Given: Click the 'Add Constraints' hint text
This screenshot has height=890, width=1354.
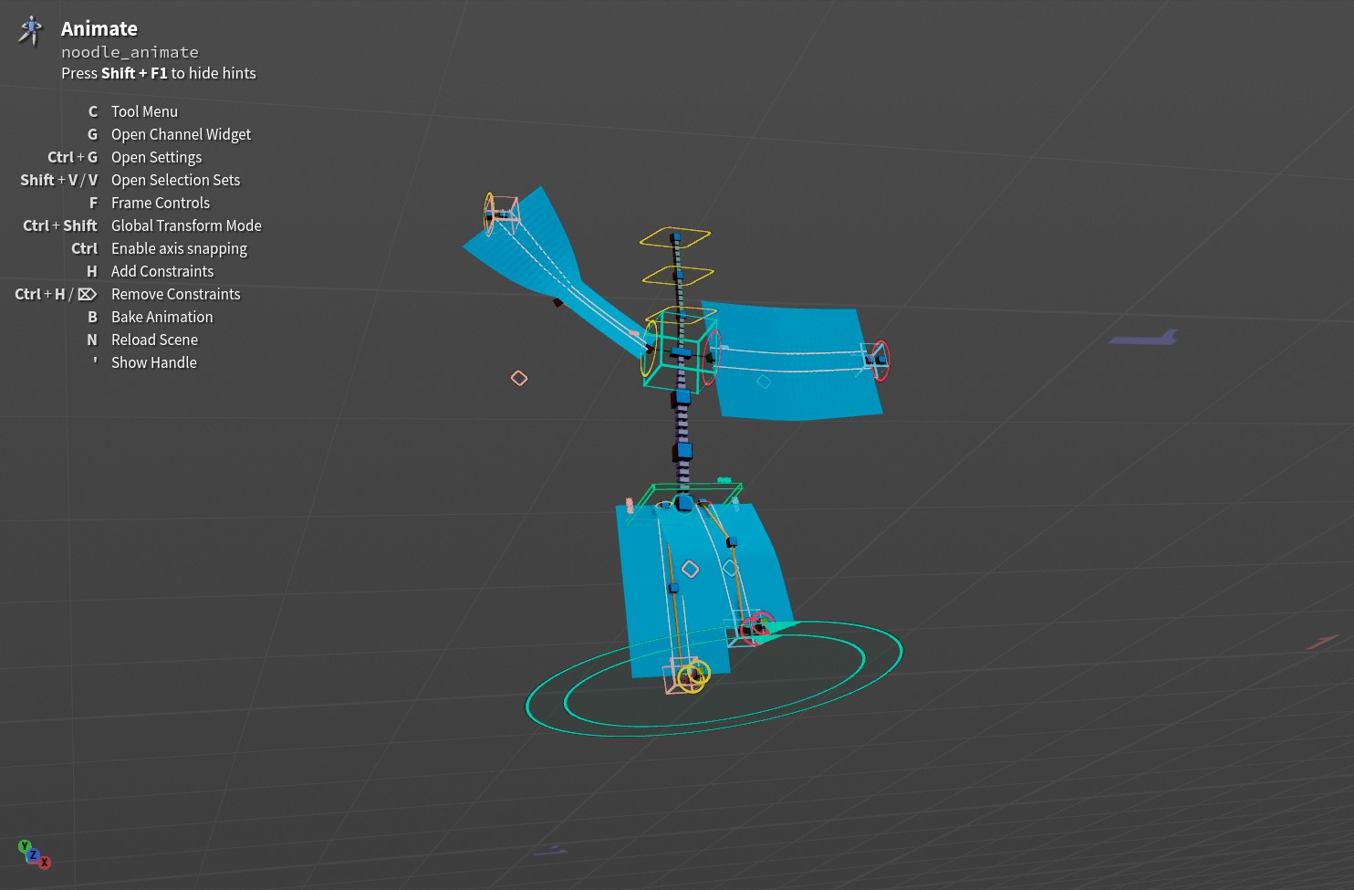Looking at the screenshot, I should click(x=162, y=271).
